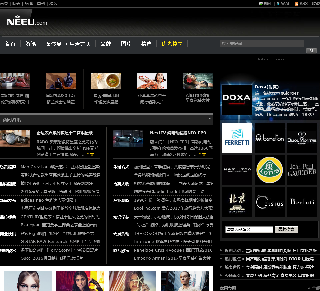Viewport: 320px width, 291px height.
Task: Open the 精选 main navigation item
Action: point(146,44)
